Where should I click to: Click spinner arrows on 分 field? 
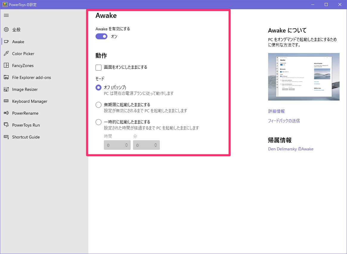(156, 145)
